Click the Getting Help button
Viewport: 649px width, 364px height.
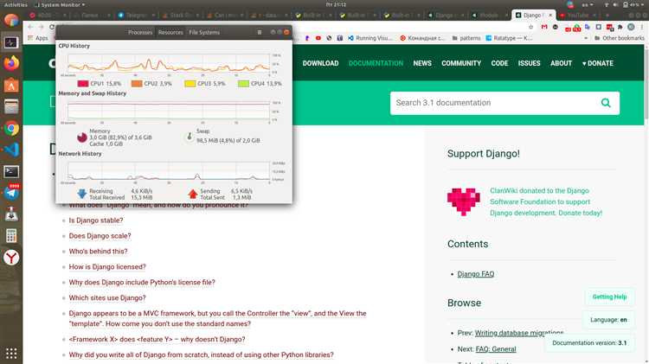click(x=609, y=297)
